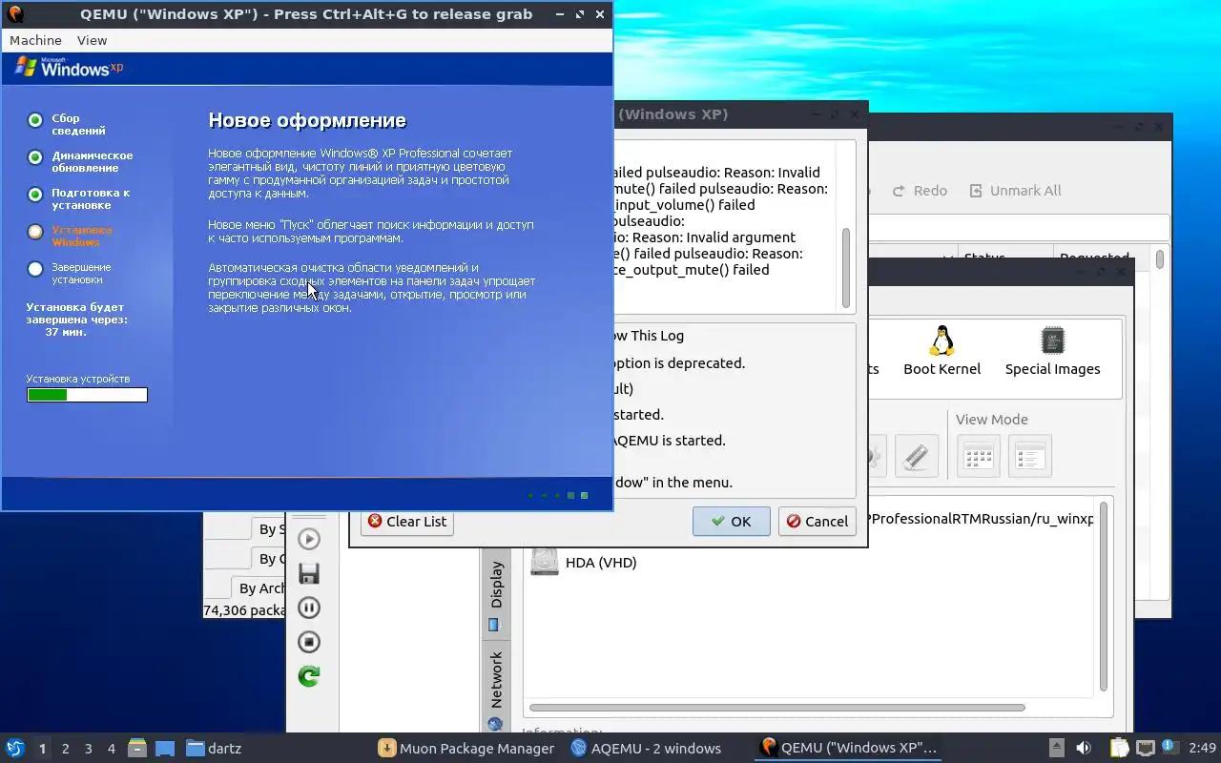Switch to list view mode
The image size is (1221, 763).
pyautogui.click(x=1030, y=456)
